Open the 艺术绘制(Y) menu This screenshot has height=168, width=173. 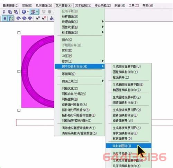coord(83,6)
